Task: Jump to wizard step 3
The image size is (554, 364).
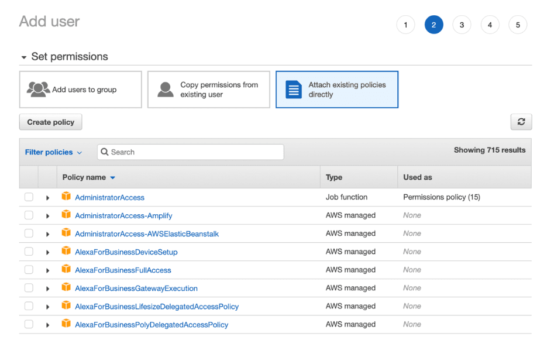Action: point(462,25)
